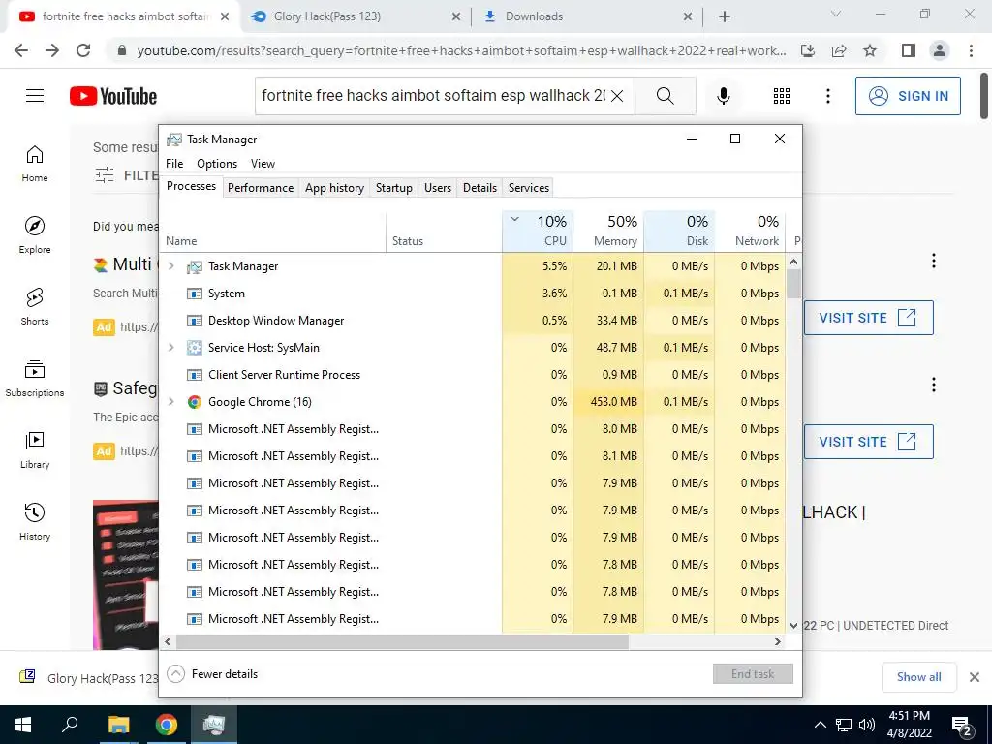
Task: Sort processes by Disk column
Action: point(679,231)
